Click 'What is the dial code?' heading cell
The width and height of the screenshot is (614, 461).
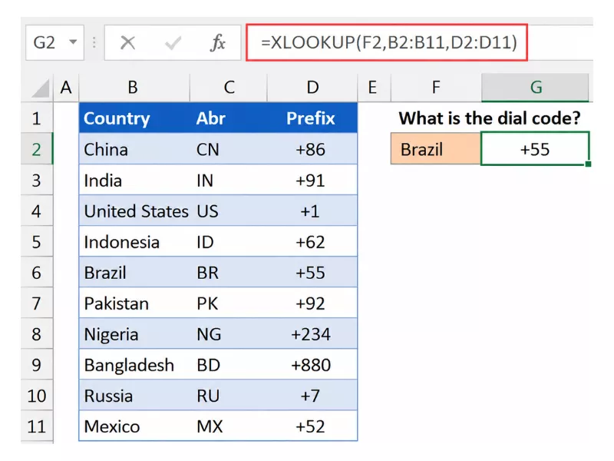tap(490, 118)
